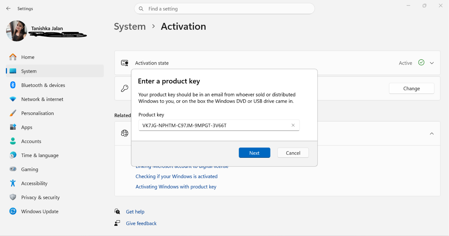This screenshot has width=449, height=236.
Task: Open Network & internet settings
Action: coord(55,99)
